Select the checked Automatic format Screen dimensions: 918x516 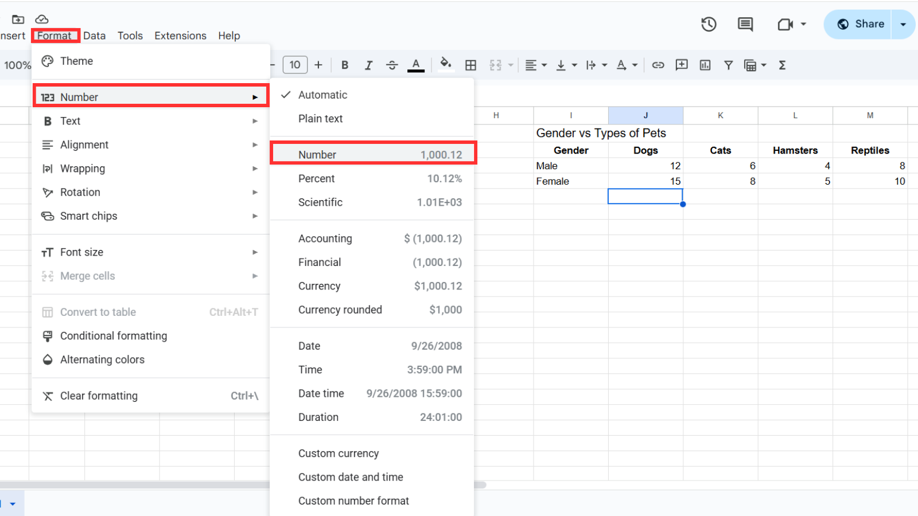(372, 95)
